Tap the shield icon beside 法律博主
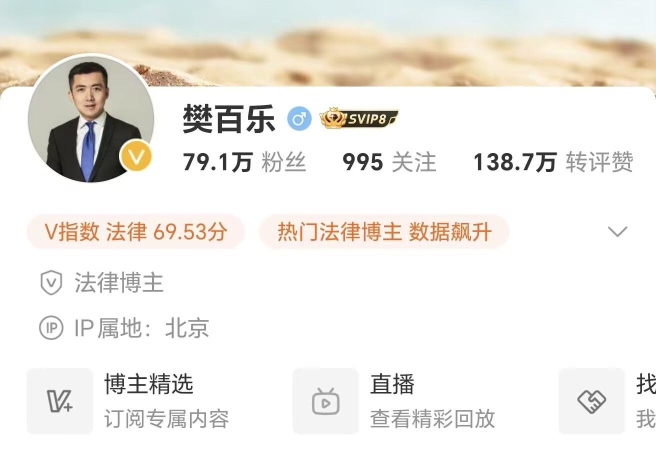Viewport: 656px width, 472px height. tap(51, 283)
